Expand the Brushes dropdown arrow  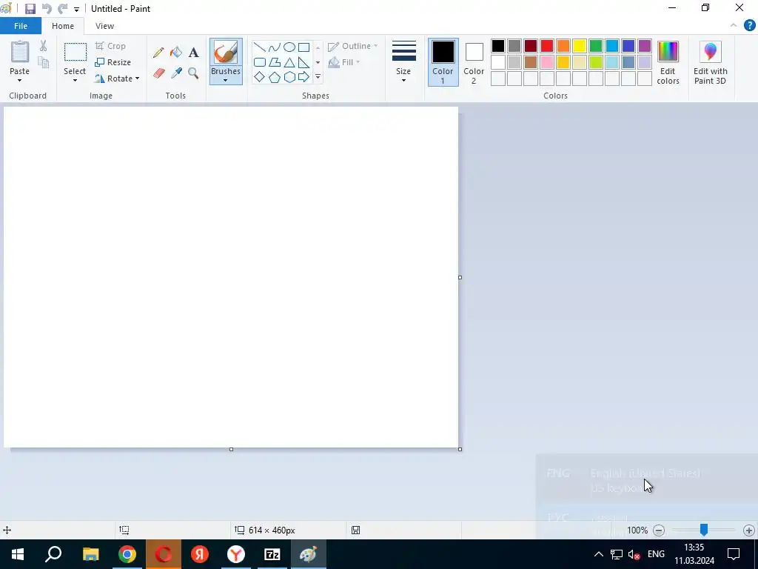(226, 80)
